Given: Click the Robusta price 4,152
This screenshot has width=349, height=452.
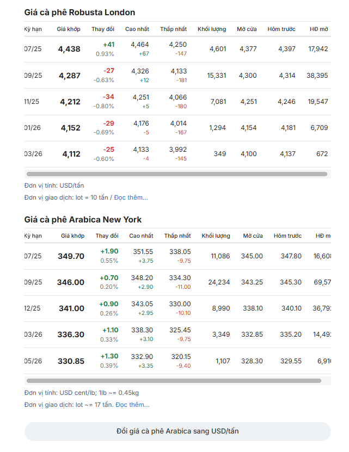Looking at the screenshot, I should [70, 128].
